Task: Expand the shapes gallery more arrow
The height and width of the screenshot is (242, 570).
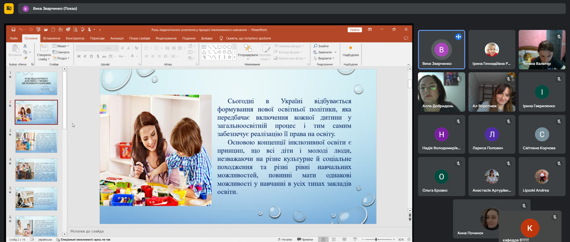Action: point(235,57)
